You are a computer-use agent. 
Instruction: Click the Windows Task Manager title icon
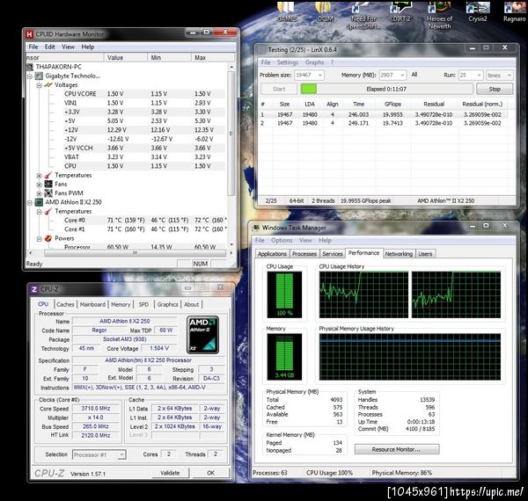point(256,228)
